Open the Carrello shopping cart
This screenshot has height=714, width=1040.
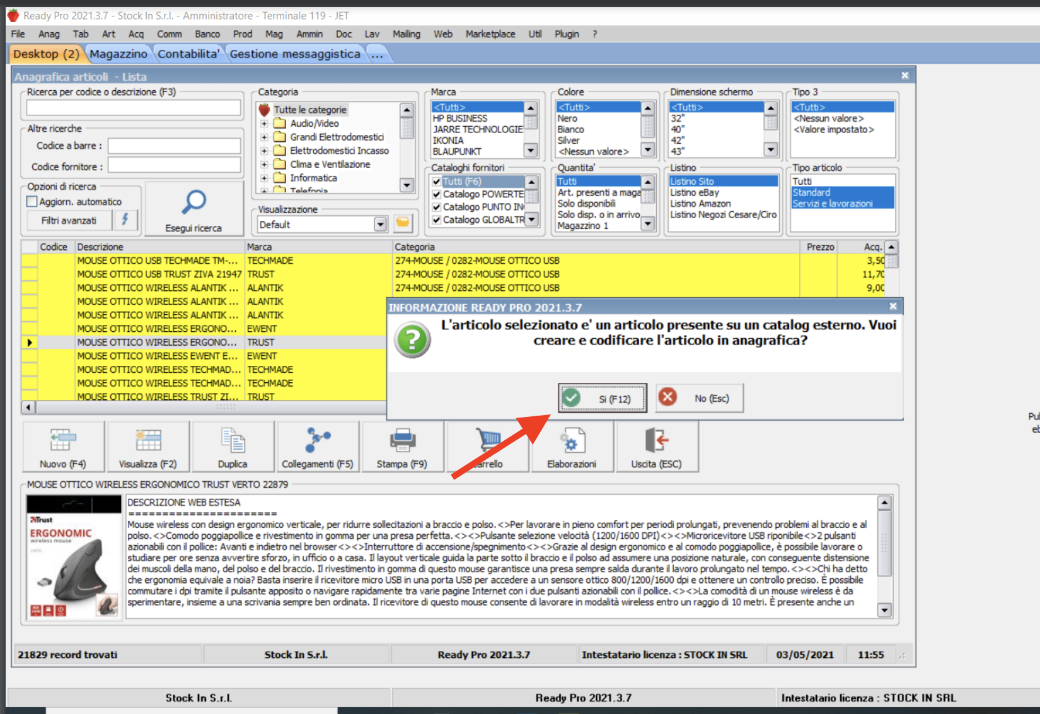tap(487, 447)
